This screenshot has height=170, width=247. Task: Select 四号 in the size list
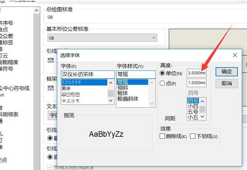pyautogui.click(x=193, y=100)
